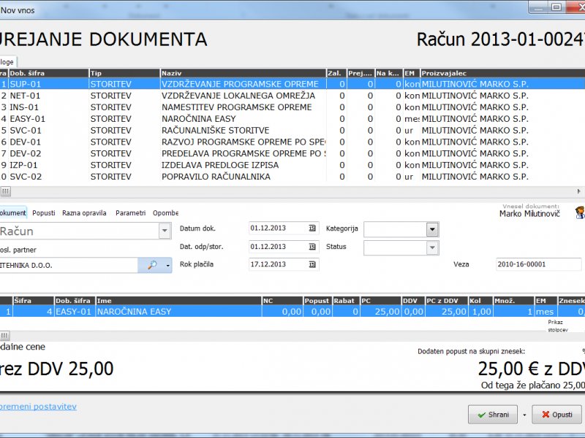585x438 pixels.
Task: Open calendar picker for Datum dok.
Action: tap(312, 228)
